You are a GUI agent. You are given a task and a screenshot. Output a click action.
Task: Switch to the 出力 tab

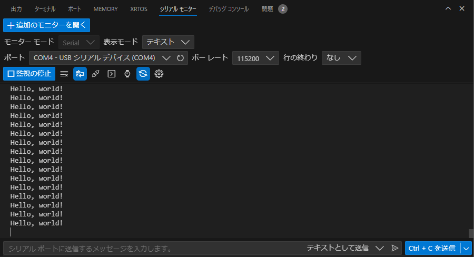(x=16, y=9)
